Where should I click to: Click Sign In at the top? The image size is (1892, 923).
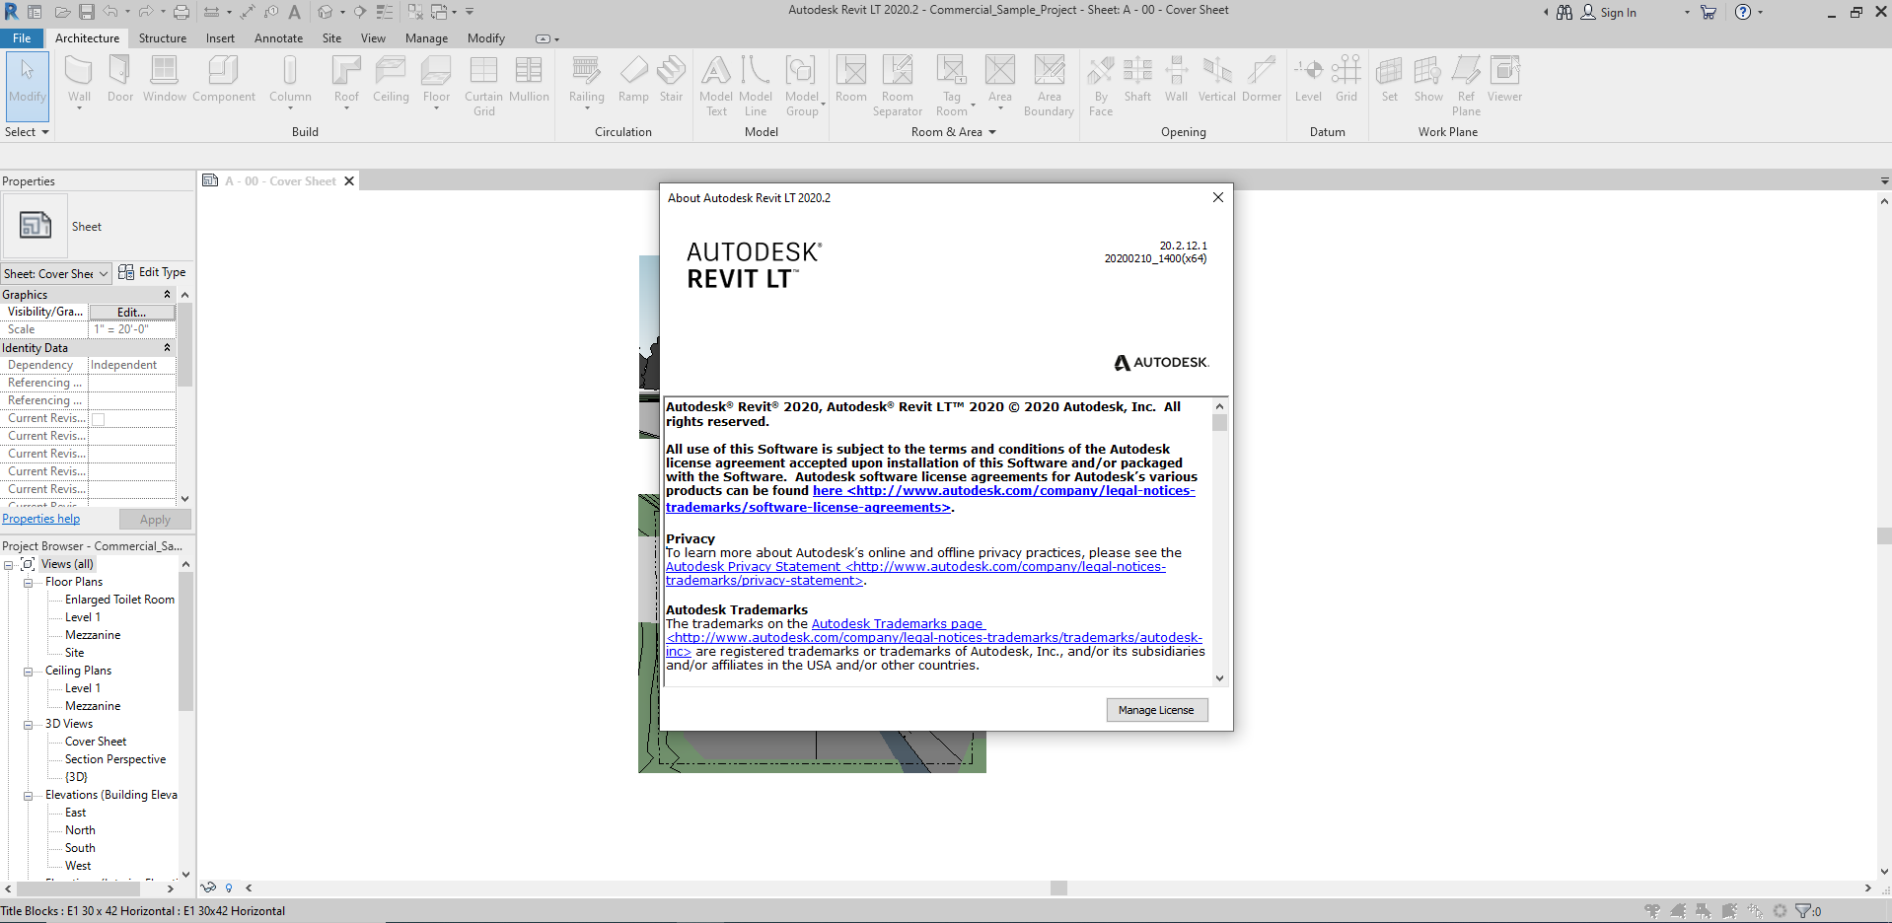1609,13
